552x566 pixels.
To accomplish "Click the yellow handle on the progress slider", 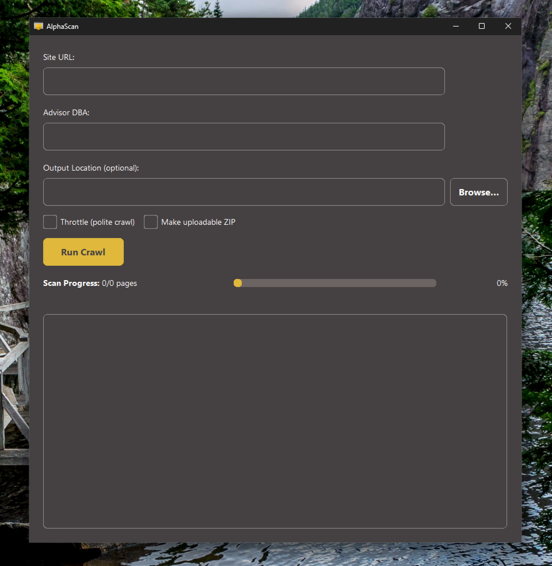I will (238, 283).
